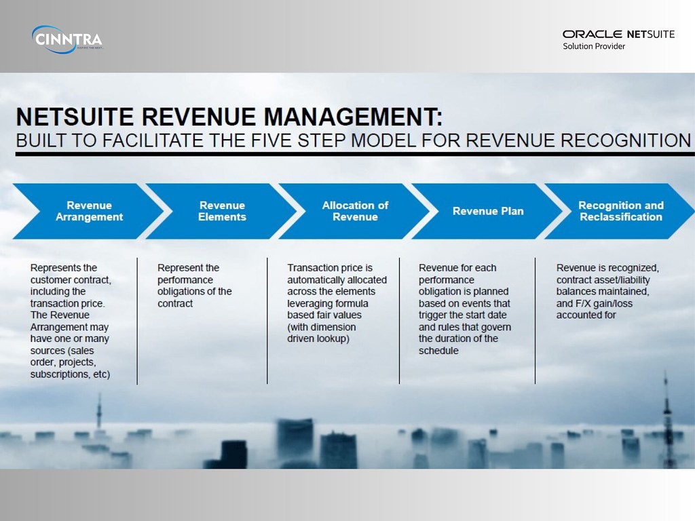Select the Revenue Arrangement chevron arrow

90,211
